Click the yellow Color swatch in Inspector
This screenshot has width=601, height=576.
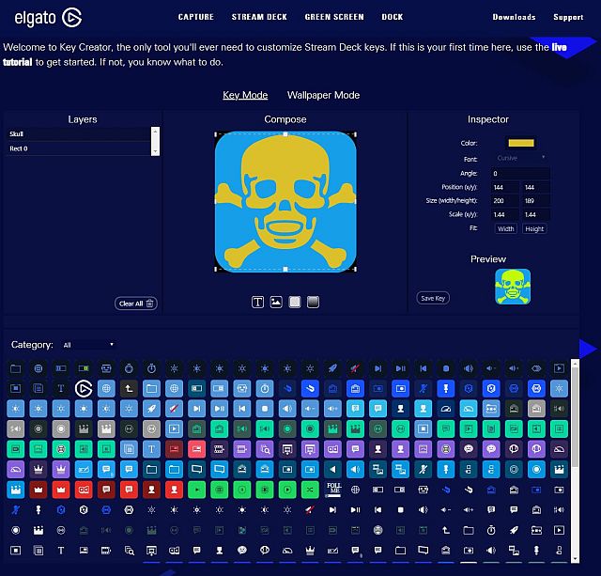coord(520,143)
